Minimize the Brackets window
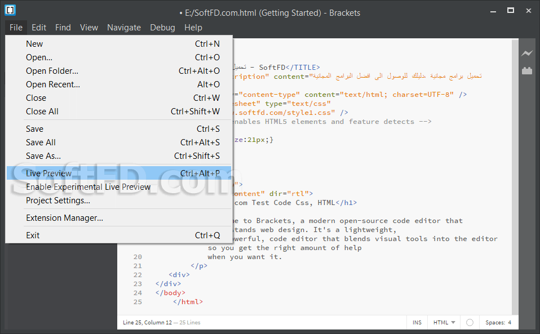The height and width of the screenshot is (334, 540). tap(493, 11)
